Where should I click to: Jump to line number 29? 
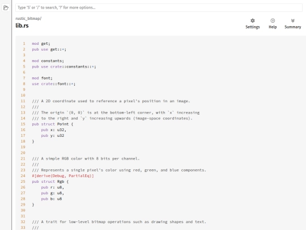(x=23, y=205)
